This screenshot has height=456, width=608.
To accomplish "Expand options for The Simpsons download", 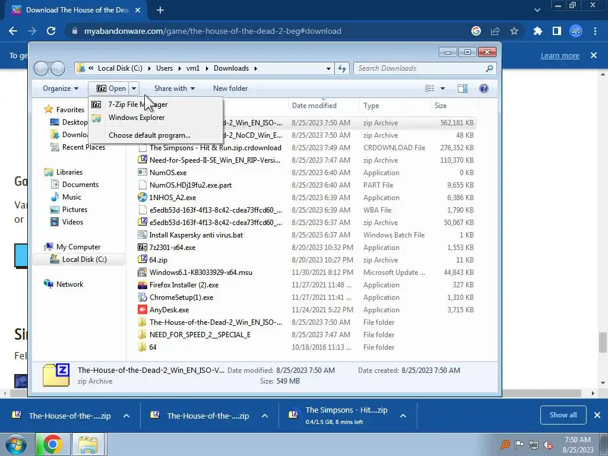I will point(403,416).
